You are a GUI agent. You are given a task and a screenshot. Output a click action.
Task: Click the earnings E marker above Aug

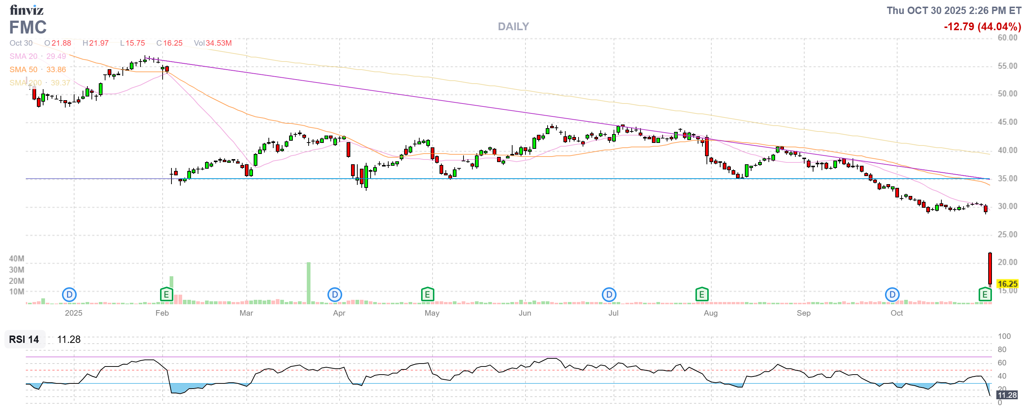702,295
